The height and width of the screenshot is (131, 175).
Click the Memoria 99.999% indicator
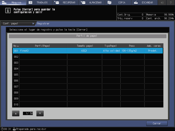[x=160, y=15]
